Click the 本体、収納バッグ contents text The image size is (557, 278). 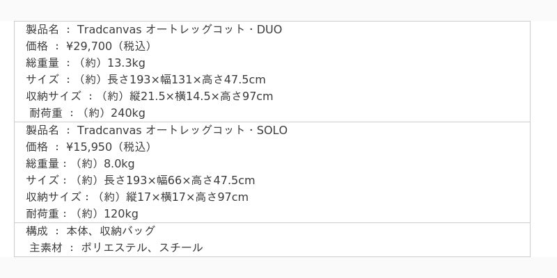(x=111, y=231)
